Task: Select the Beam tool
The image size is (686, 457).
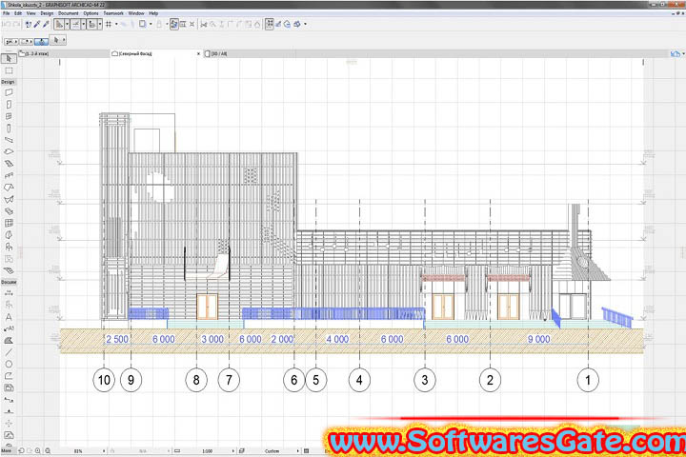Action: click(9, 140)
